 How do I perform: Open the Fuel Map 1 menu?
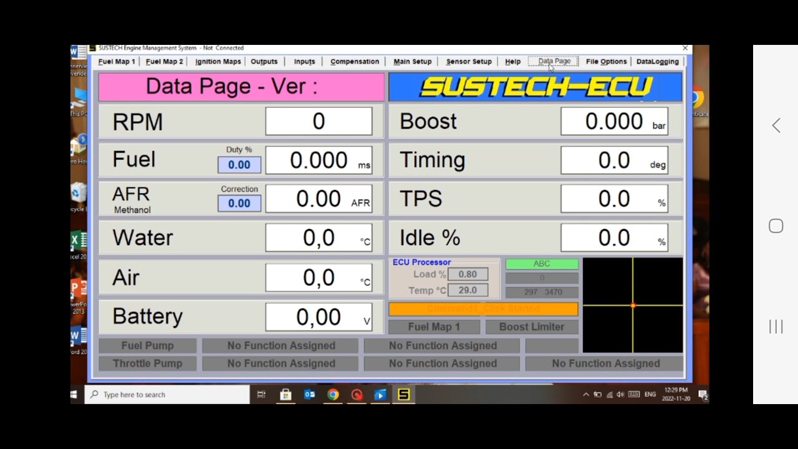[117, 62]
